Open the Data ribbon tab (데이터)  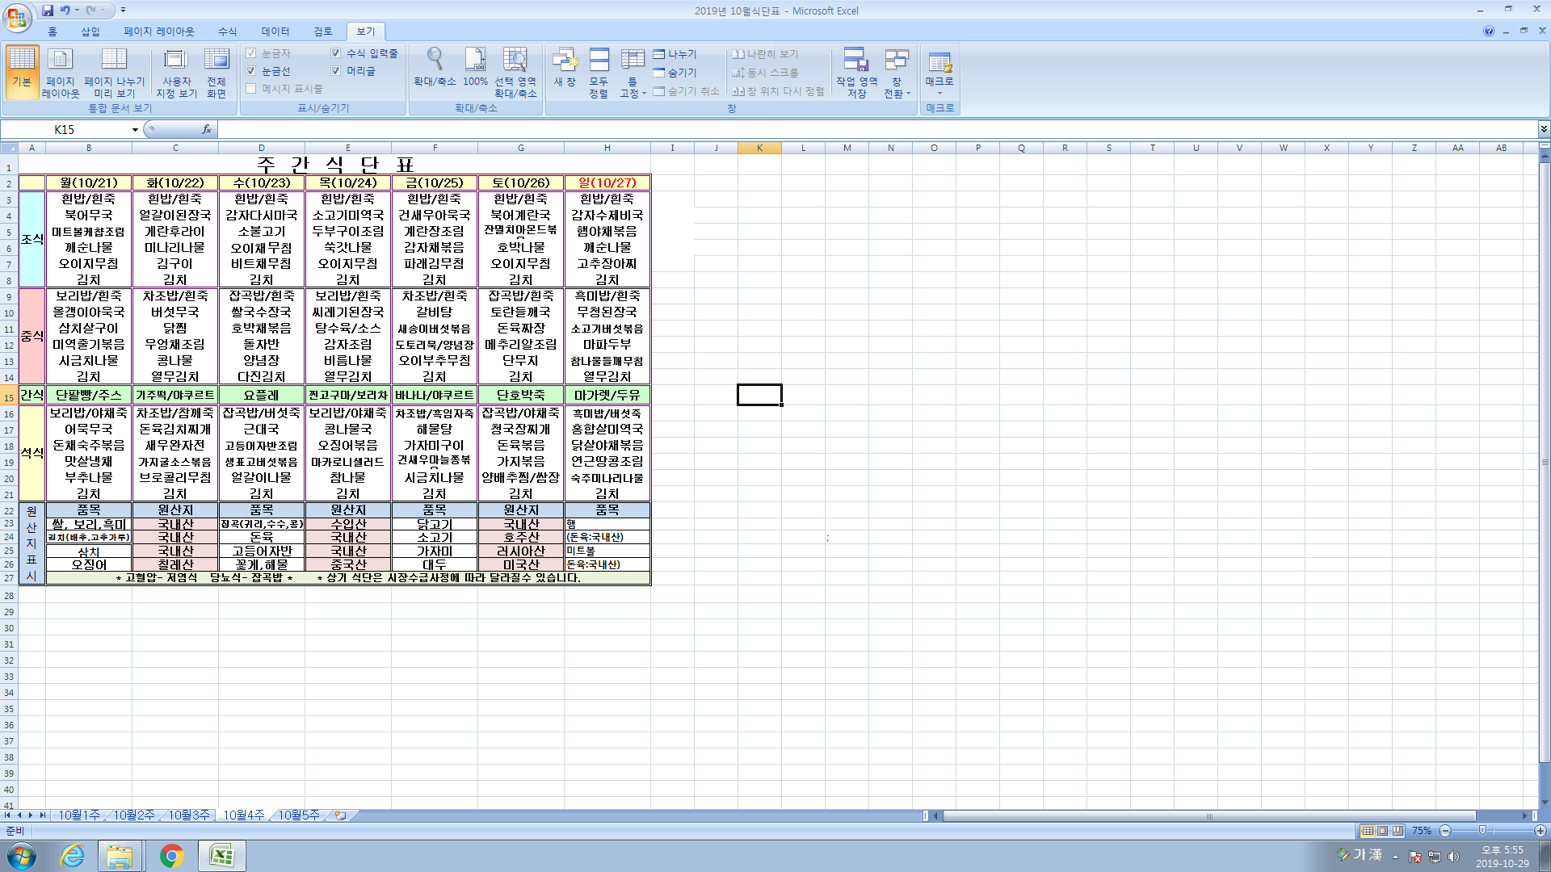click(x=275, y=31)
